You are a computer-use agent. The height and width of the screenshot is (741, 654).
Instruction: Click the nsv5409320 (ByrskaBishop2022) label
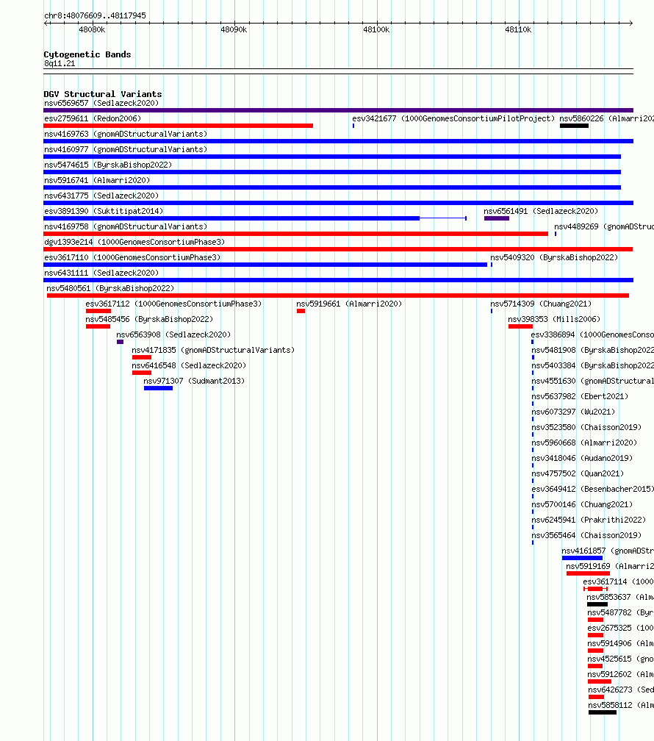(x=554, y=257)
